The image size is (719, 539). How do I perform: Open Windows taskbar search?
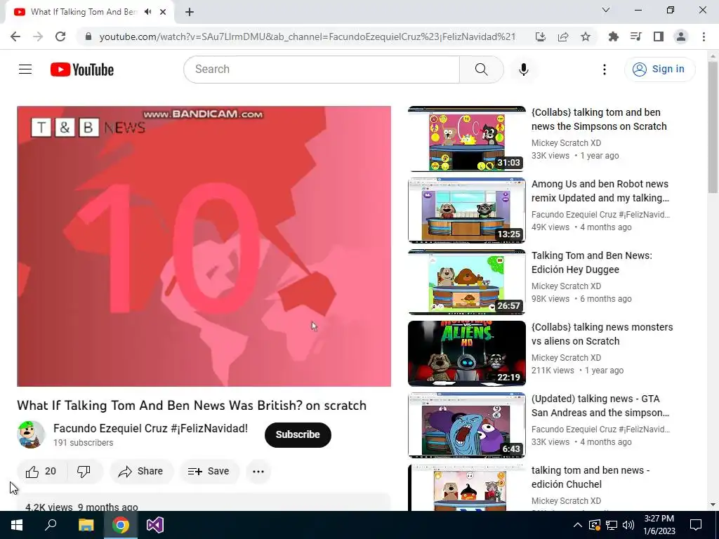point(51,525)
